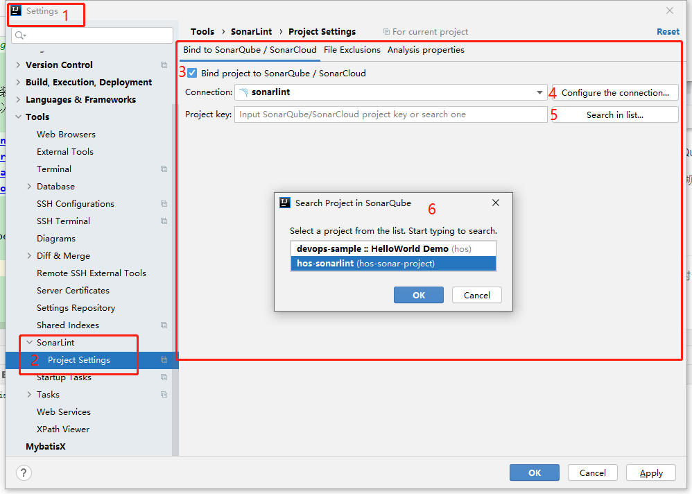This screenshot has height=494, width=692.
Task: Click the Project key input field
Action: point(390,114)
